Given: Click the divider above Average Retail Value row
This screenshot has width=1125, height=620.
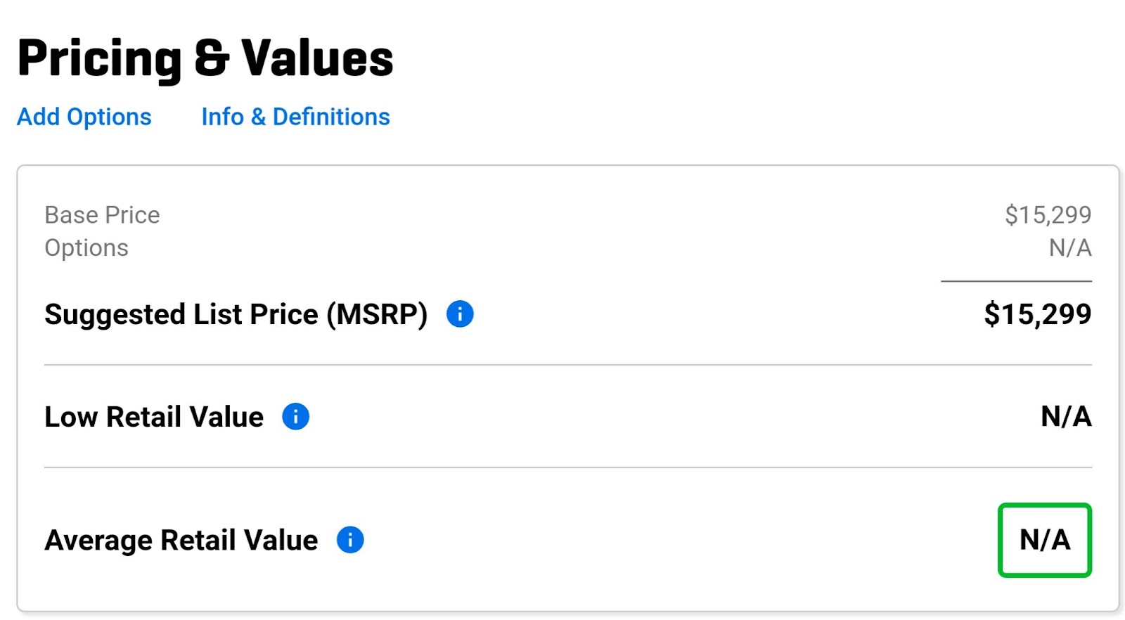Looking at the screenshot, I should pyautogui.click(x=568, y=467).
